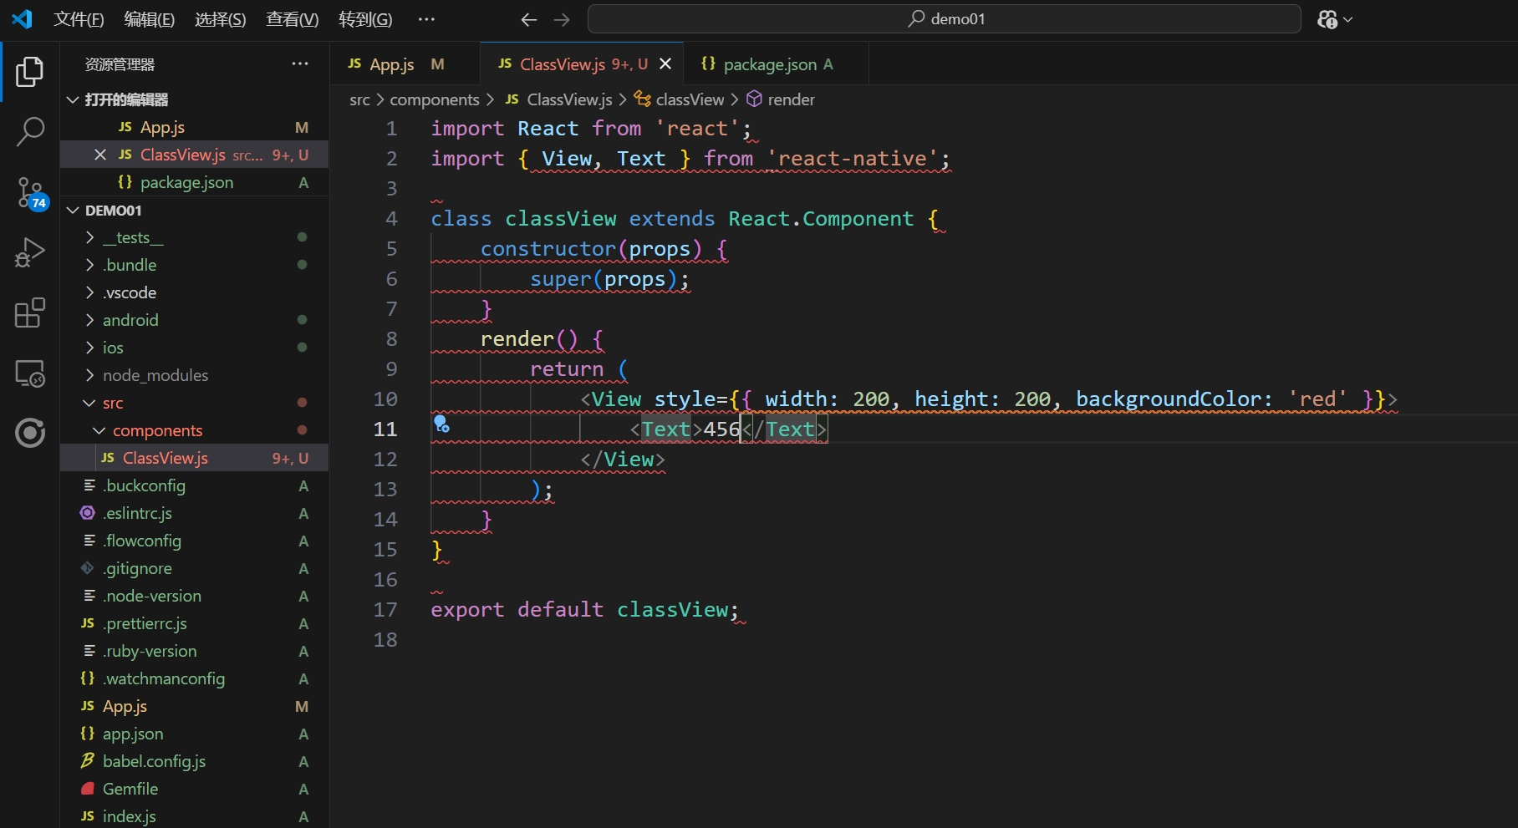1518x828 pixels.
Task: Open the 编辑(E) menu
Action: (150, 19)
